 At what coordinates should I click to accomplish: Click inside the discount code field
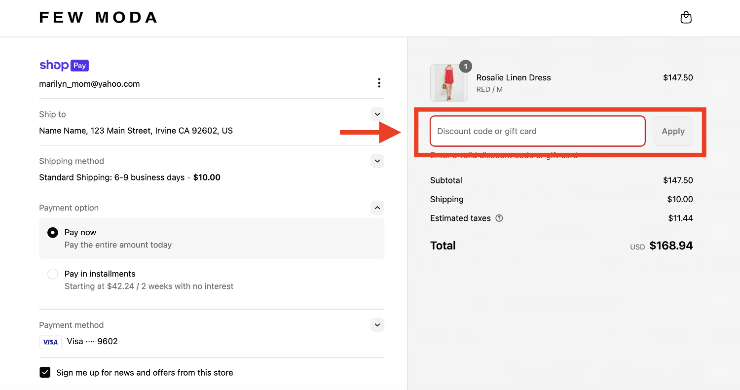tap(537, 131)
